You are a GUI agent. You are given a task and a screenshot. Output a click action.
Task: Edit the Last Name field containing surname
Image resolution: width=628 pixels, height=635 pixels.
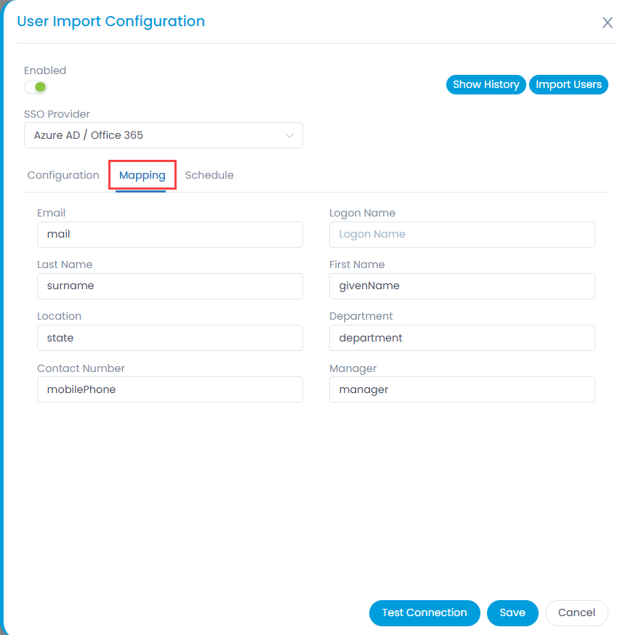pyautogui.click(x=170, y=286)
